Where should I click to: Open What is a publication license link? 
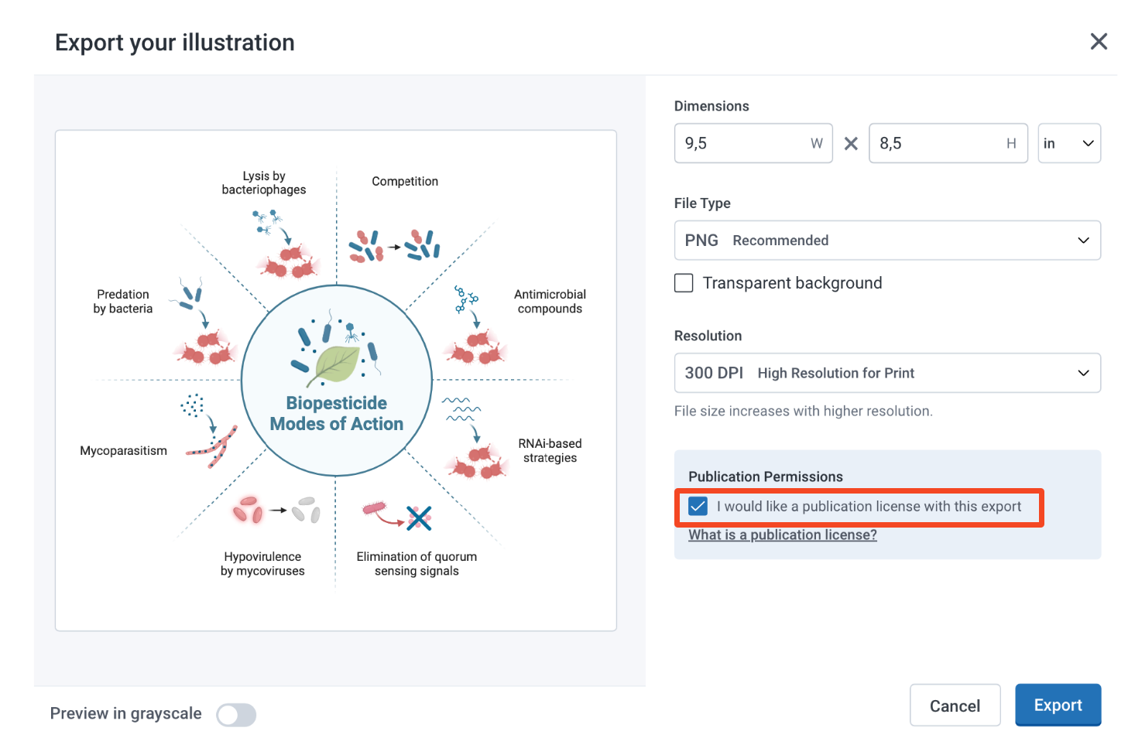(783, 535)
